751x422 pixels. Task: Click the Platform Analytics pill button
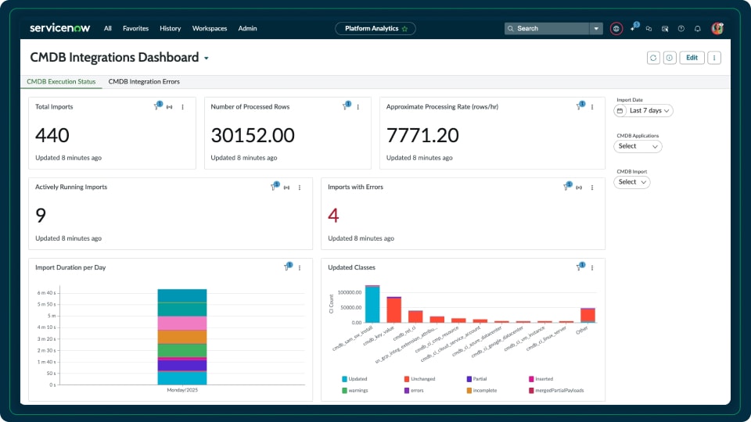click(x=375, y=29)
